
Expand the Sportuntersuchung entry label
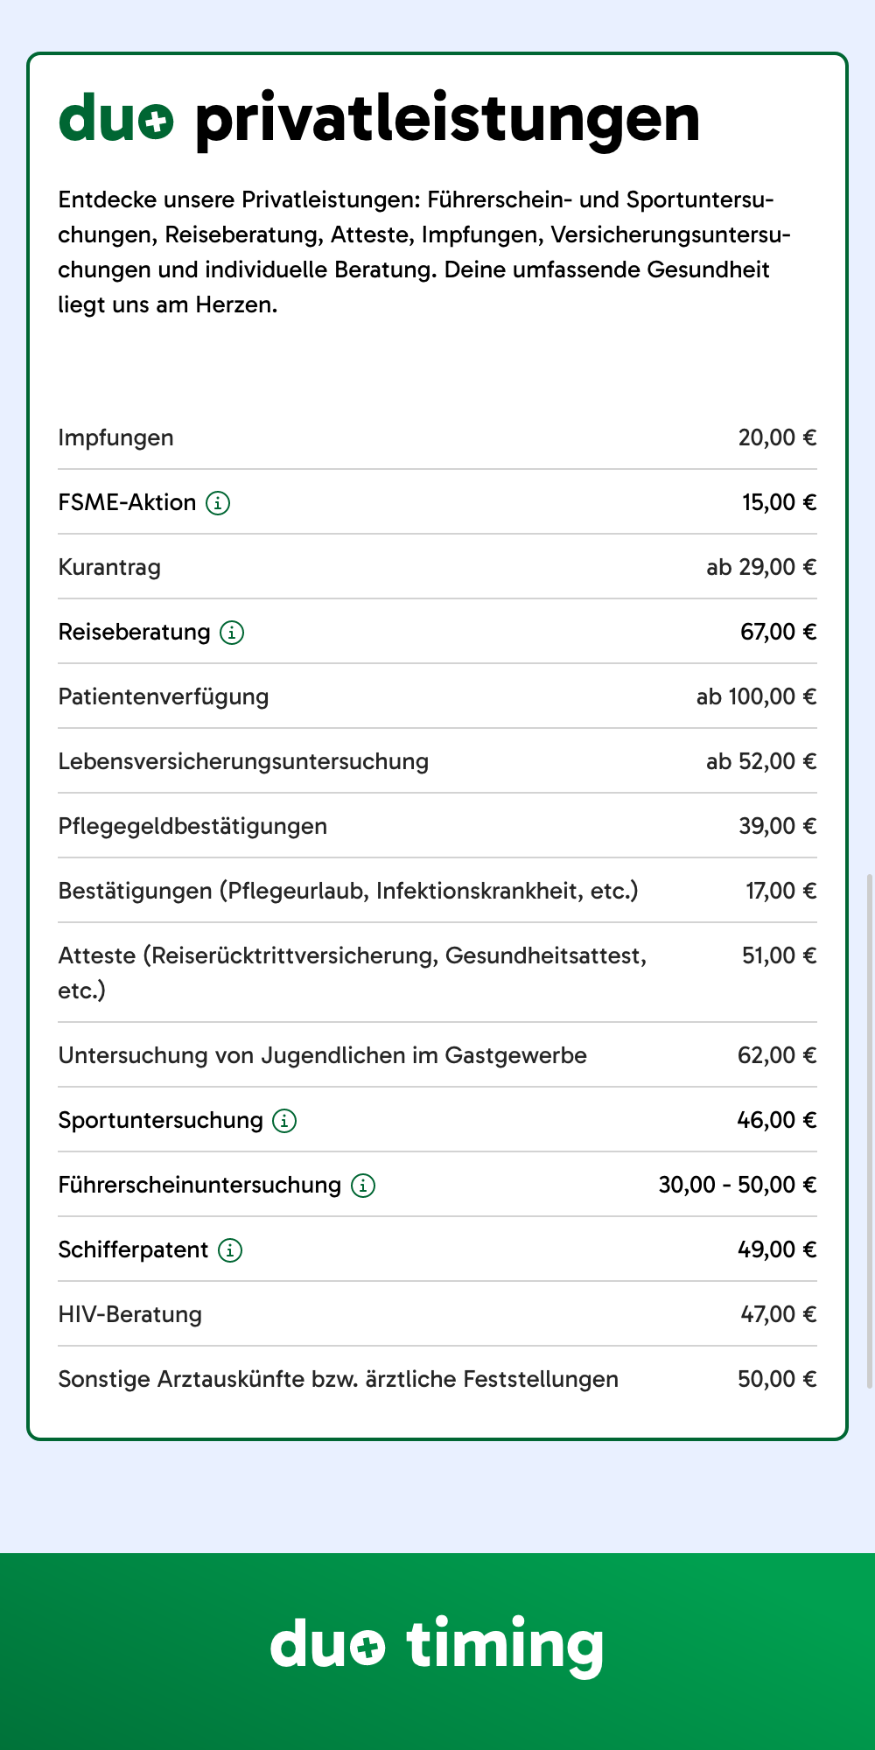[x=160, y=1121]
